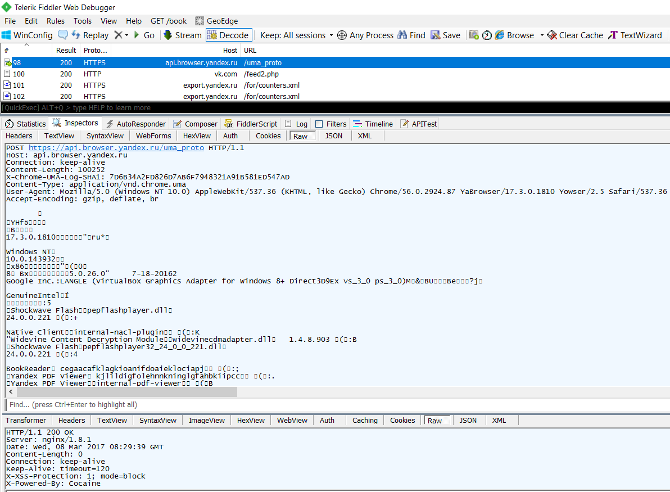This screenshot has height=492, width=670.
Task: Open the Rules menu
Action: tap(56, 21)
